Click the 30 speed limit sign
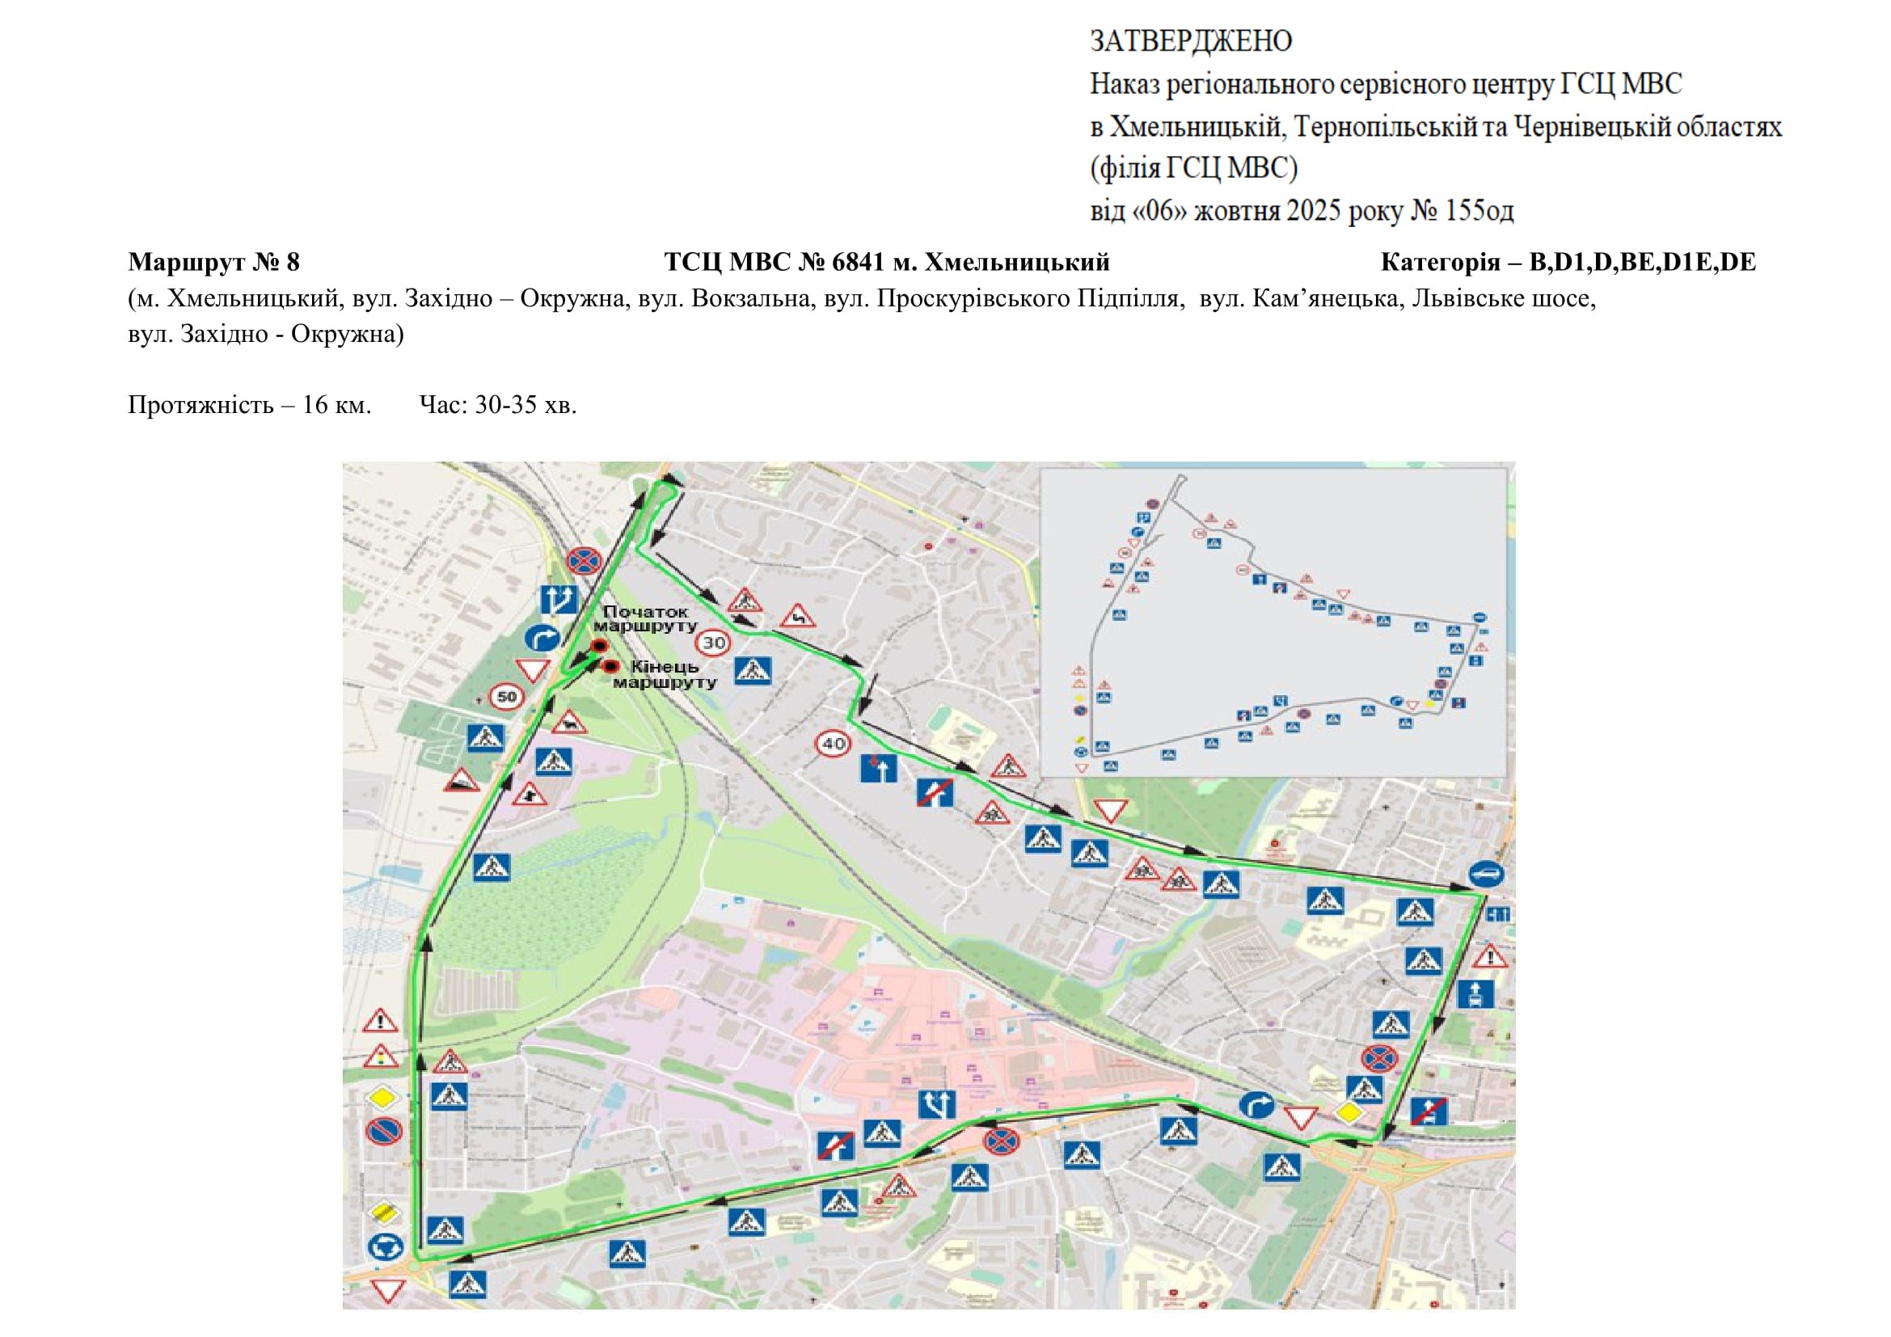Viewport: 1891px width, 1337px height. pyautogui.click(x=713, y=642)
